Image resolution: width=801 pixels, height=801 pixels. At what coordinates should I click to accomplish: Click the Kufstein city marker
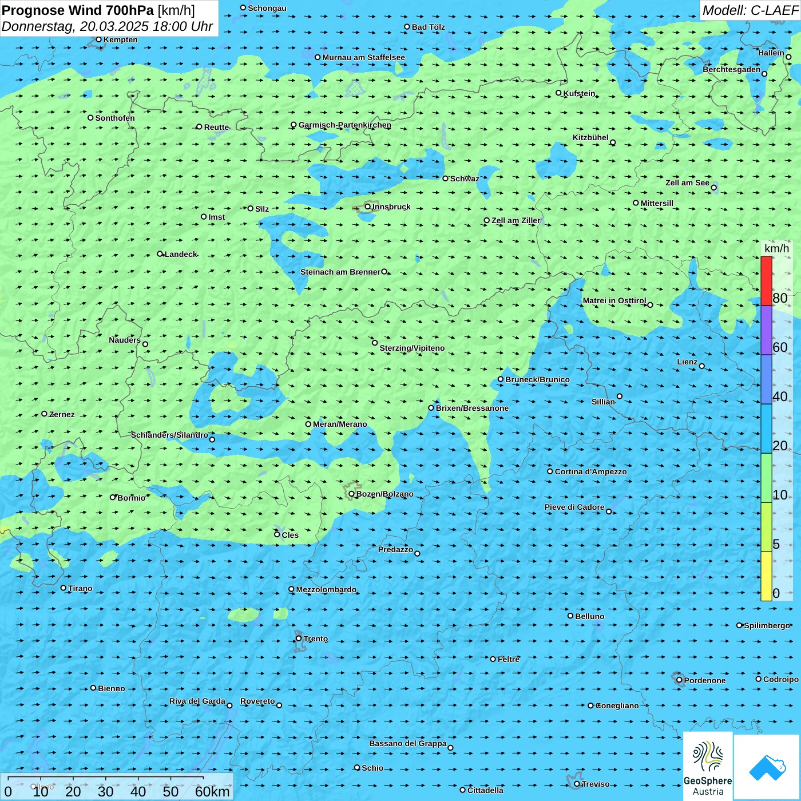[559, 93]
